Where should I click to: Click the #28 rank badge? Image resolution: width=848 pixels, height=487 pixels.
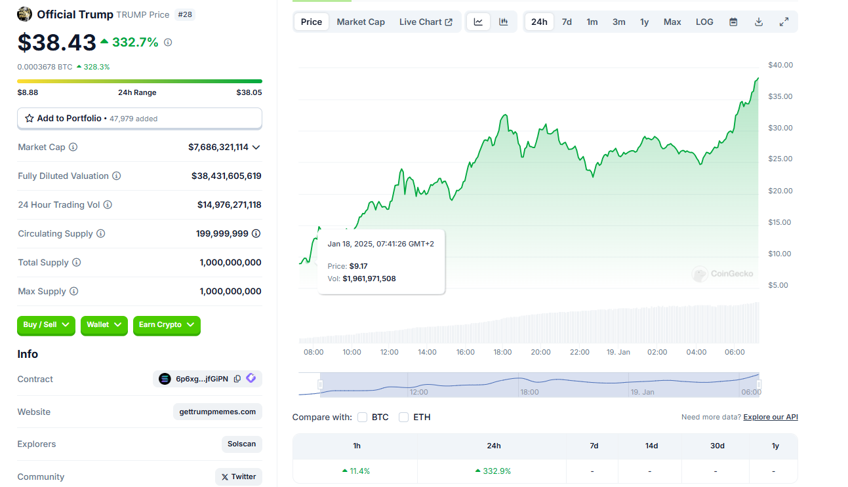186,14
